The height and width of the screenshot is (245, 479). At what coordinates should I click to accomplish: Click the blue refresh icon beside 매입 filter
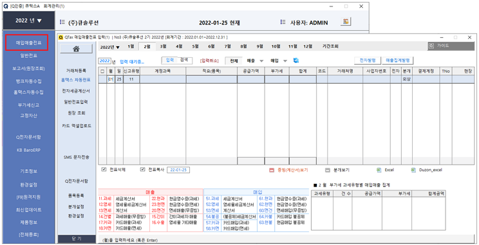click(x=296, y=60)
